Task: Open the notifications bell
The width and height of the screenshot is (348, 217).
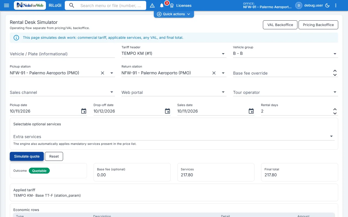Action: pos(162,5)
